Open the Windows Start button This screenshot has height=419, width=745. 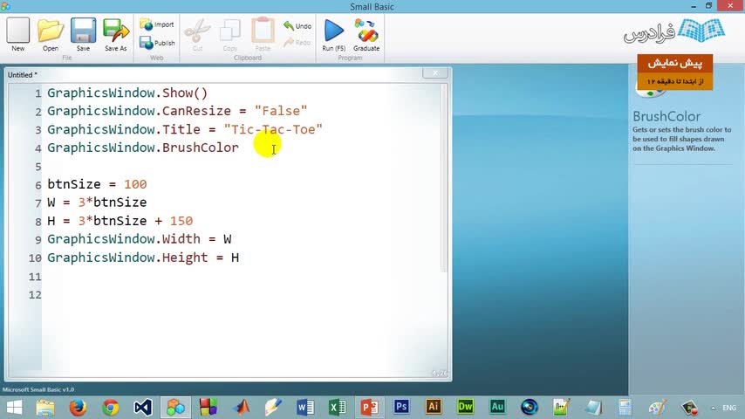tap(14, 408)
